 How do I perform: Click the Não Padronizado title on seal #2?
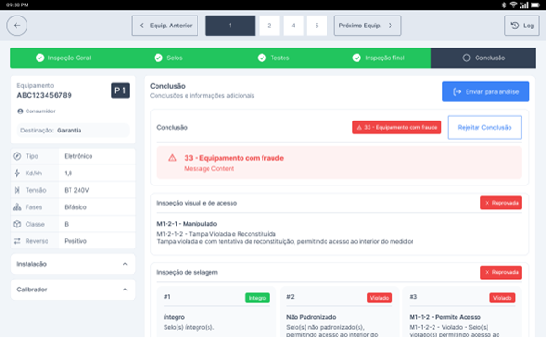click(x=311, y=317)
